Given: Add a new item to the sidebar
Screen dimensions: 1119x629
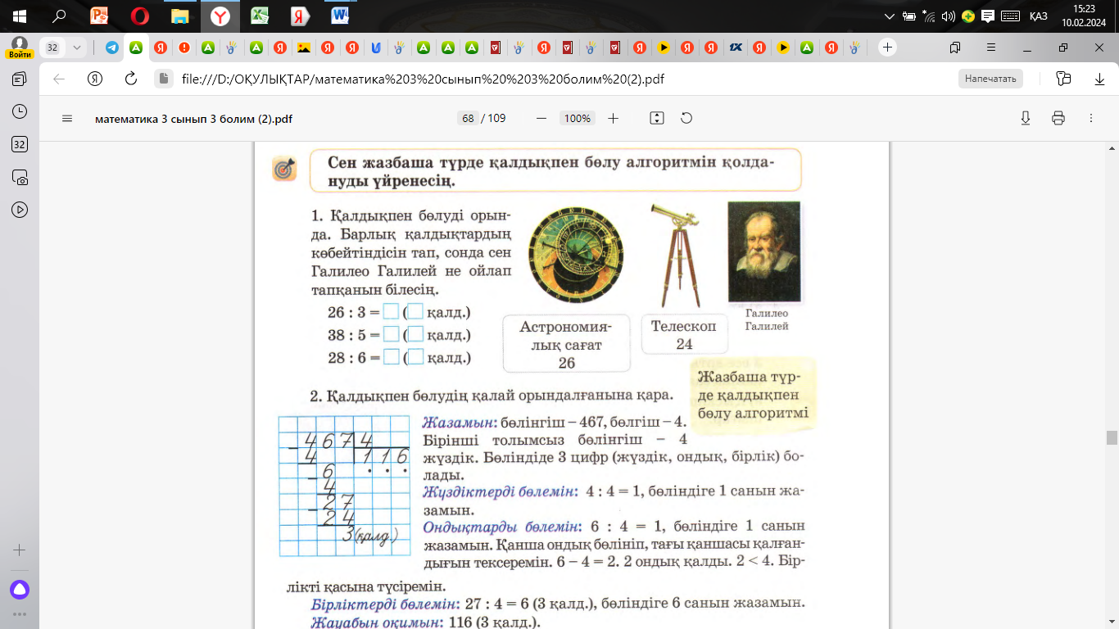Looking at the screenshot, I should click(20, 550).
